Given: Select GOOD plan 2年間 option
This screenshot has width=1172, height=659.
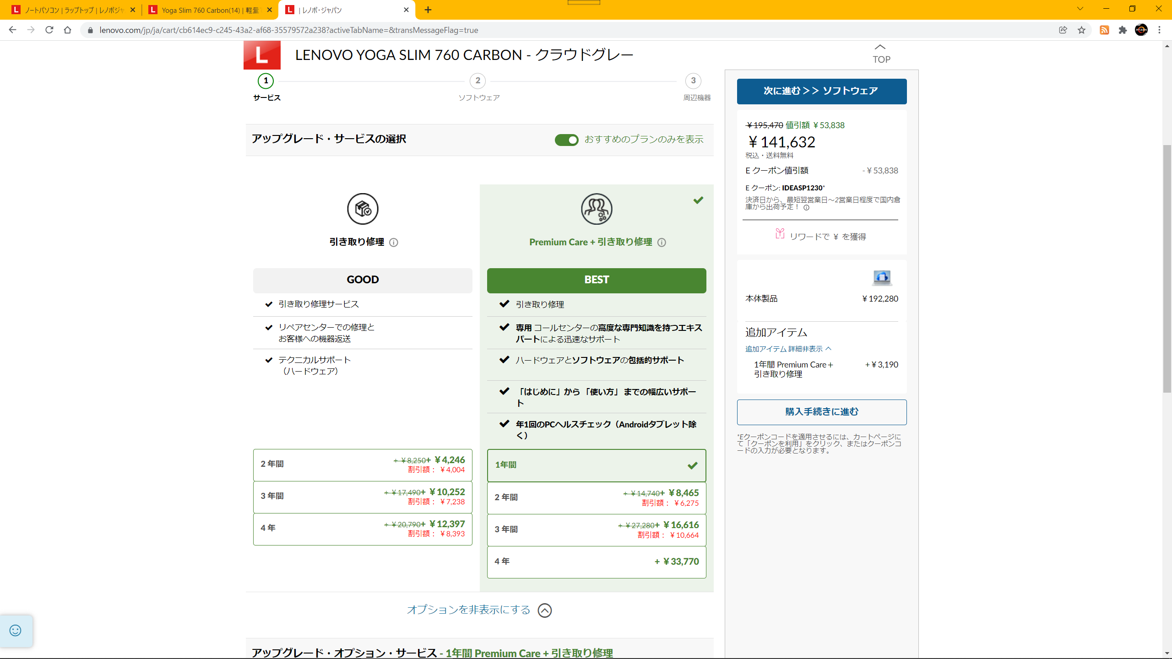Looking at the screenshot, I should point(363,465).
